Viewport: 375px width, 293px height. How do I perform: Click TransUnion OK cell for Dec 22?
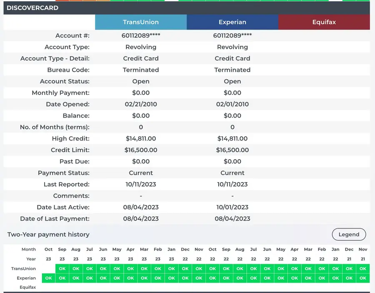(185, 268)
